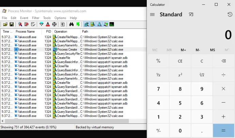Viewport: 235px width, 138px height.
Task: Click the green Jump To Object icon
Action: coord(78,25)
